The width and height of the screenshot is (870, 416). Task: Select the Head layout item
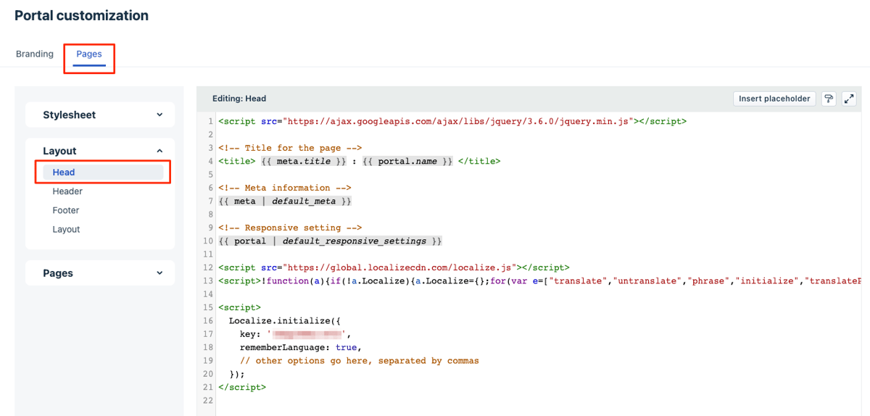pyautogui.click(x=64, y=172)
